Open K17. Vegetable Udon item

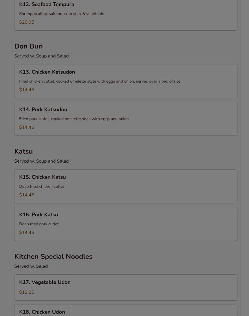(x=45, y=282)
